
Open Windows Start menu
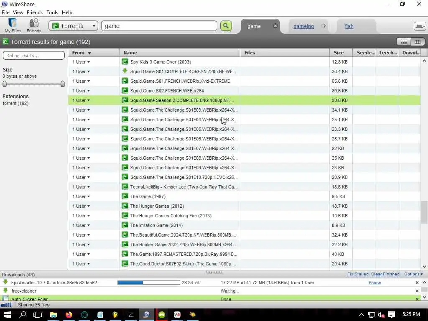8,315
